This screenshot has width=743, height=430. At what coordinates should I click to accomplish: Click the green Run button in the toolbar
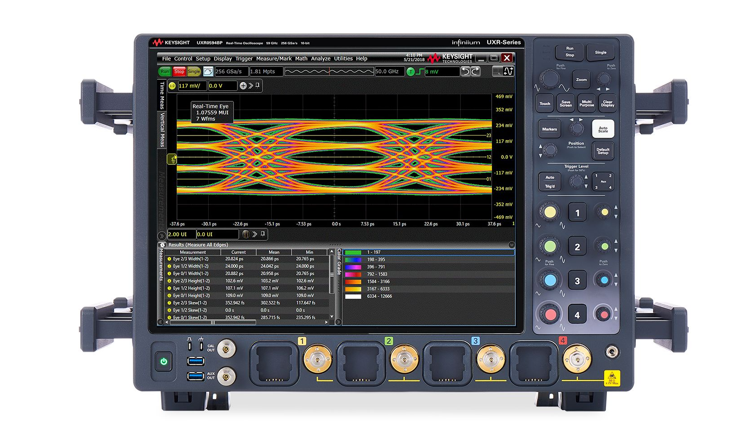(164, 72)
